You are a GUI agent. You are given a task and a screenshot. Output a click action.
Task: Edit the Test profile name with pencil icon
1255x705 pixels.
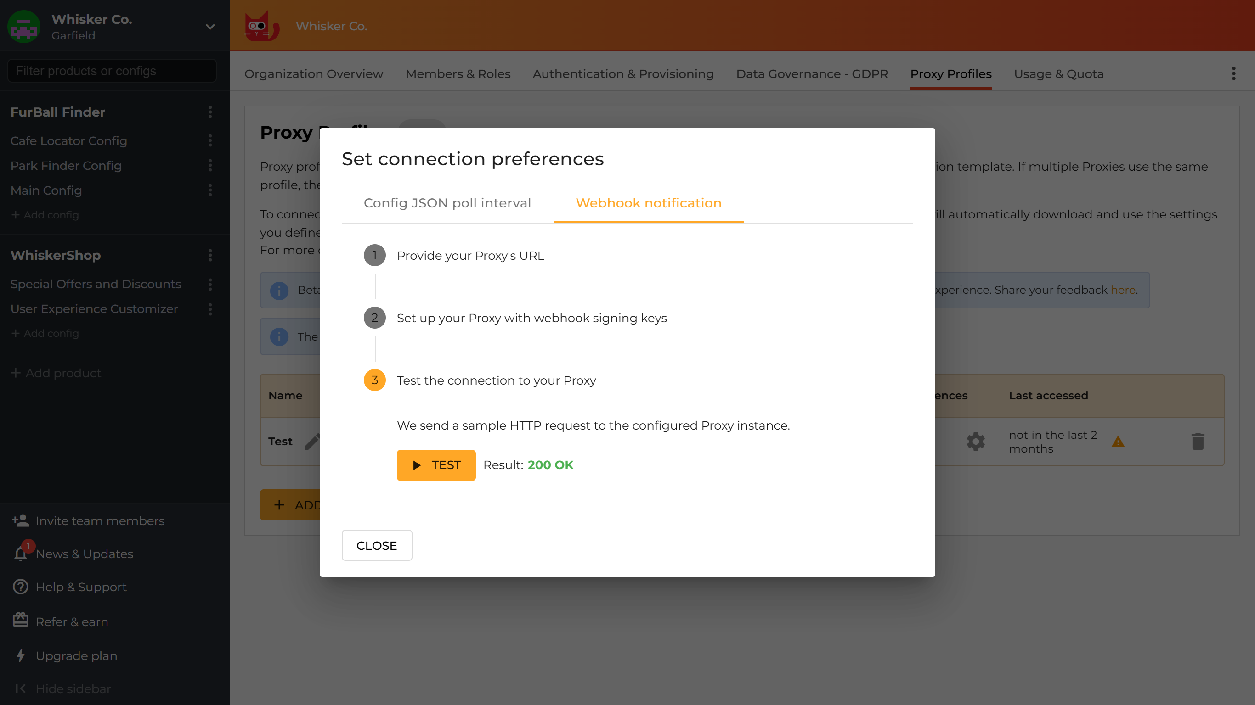[312, 441]
